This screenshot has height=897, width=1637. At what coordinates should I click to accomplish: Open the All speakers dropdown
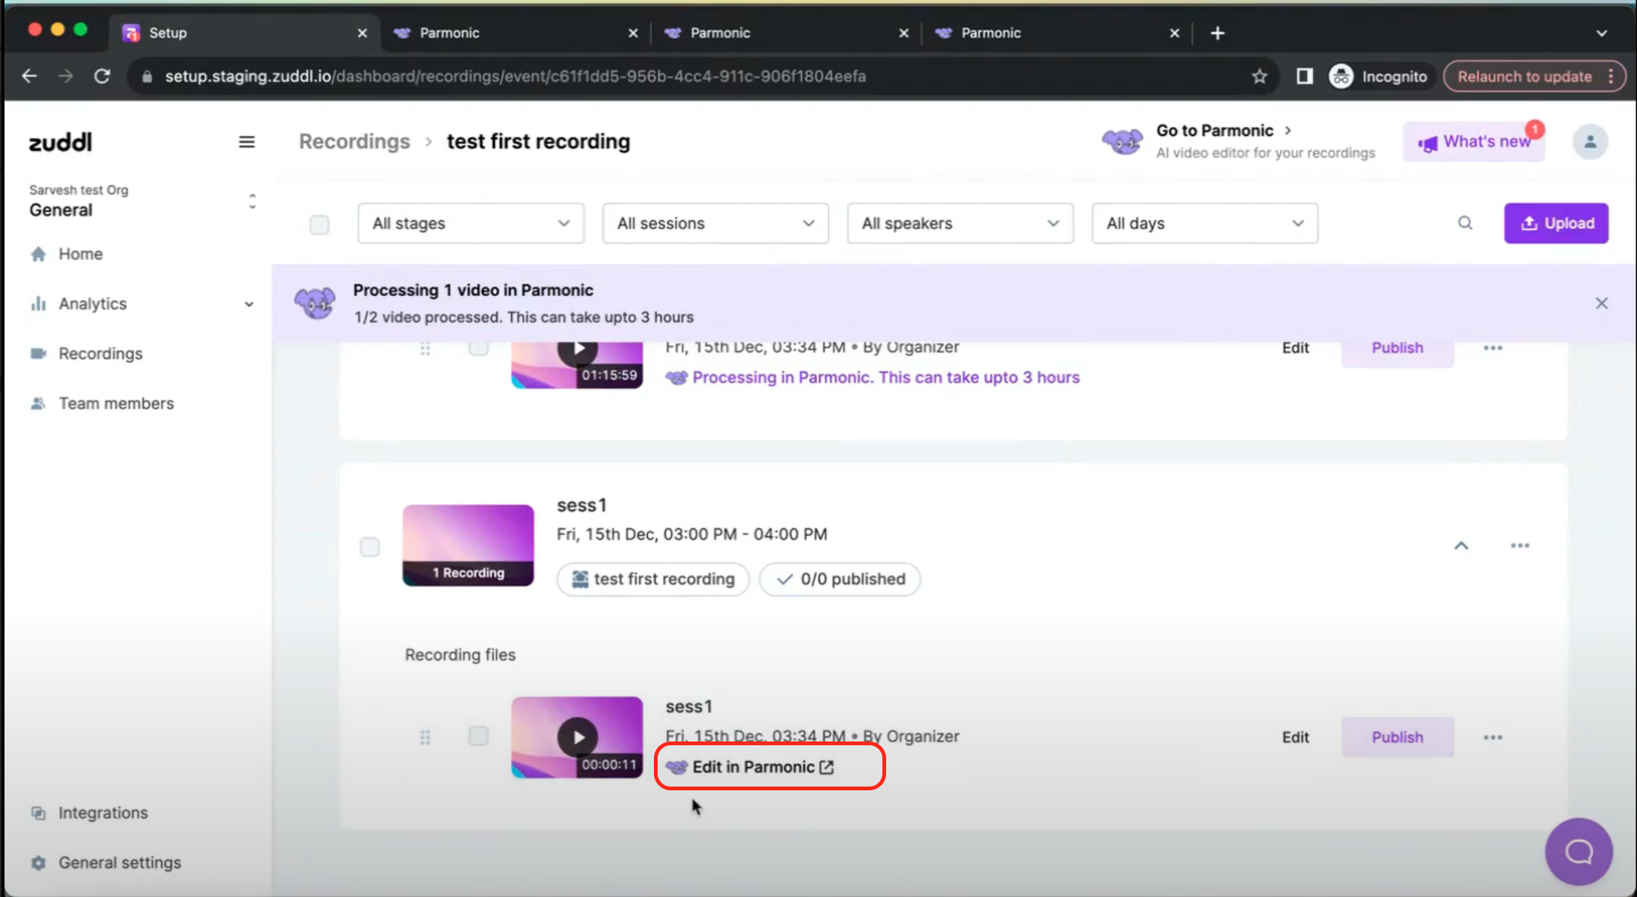pos(960,223)
